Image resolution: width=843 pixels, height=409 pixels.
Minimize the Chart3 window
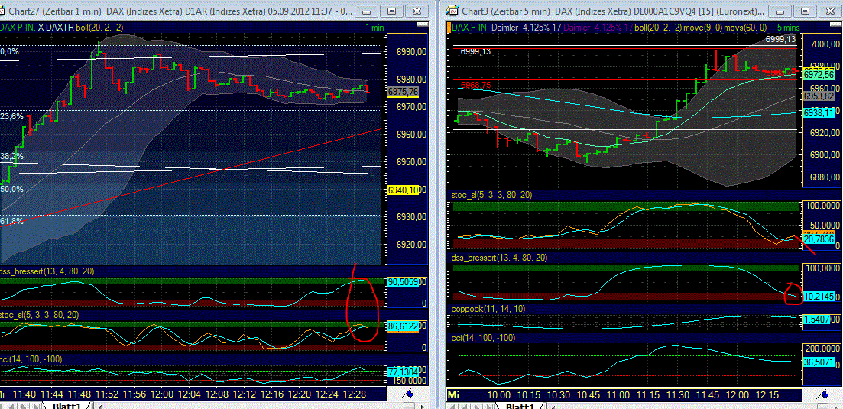click(782, 11)
